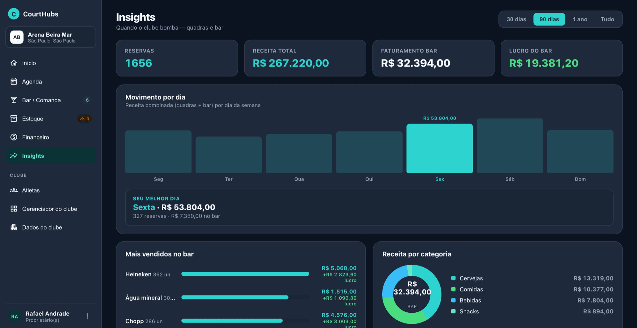Click the Bar / Comanda badge showing 6

click(x=87, y=100)
